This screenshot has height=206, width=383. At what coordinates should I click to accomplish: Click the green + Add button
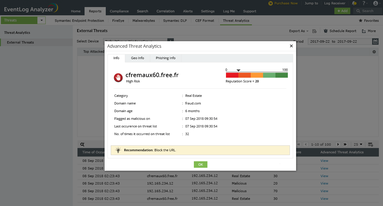[342, 10]
